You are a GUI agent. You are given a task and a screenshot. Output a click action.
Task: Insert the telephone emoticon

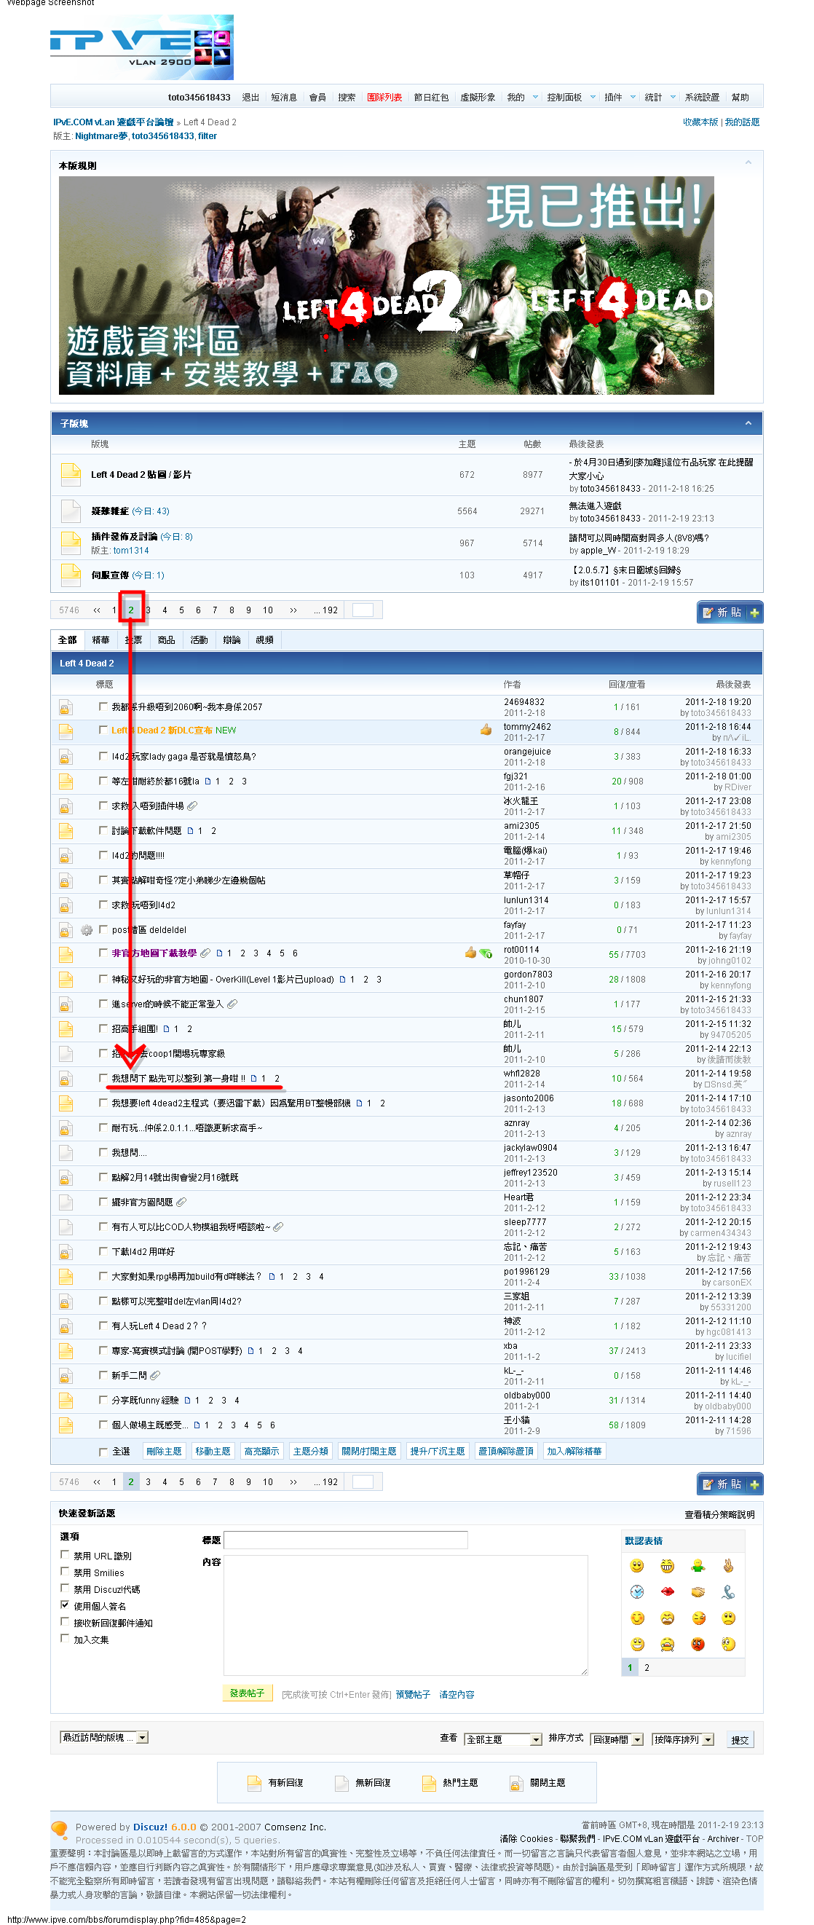click(x=728, y=1591)
